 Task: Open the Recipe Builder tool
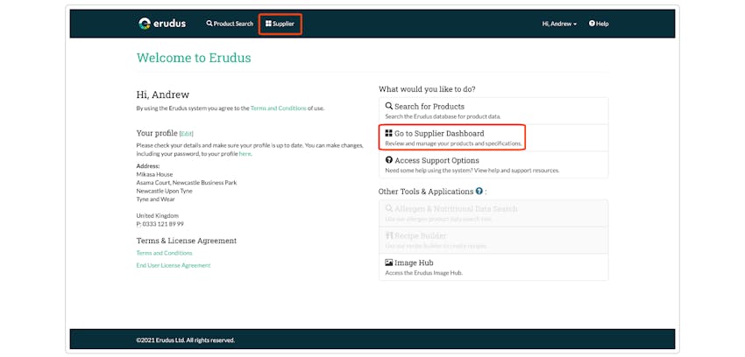click(x=493, y=240)
